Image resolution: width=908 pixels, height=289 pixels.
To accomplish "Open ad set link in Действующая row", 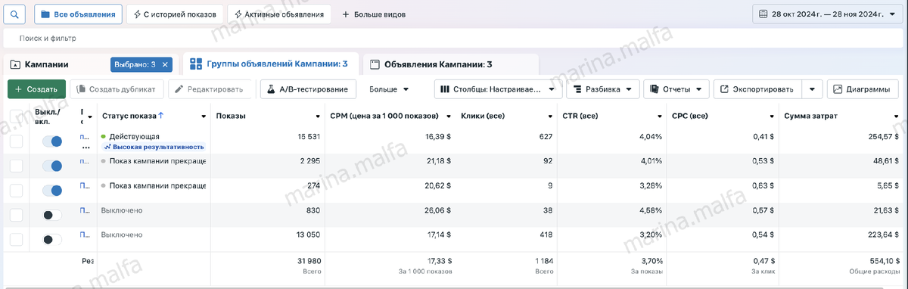I will coord(84,136).
